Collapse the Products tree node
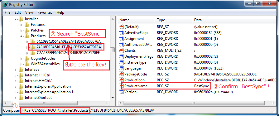 21,36
